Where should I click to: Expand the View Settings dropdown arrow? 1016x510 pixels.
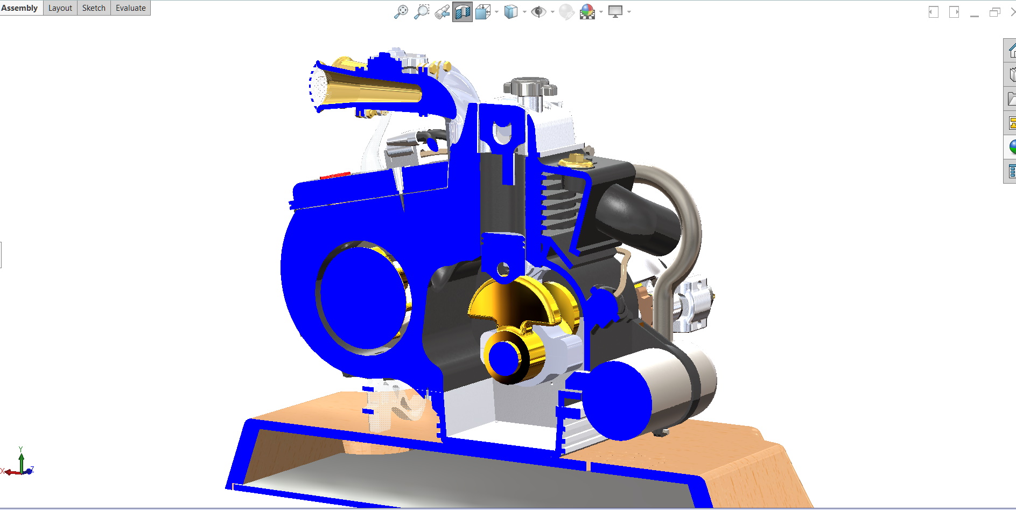pyautogui.click(x=629, y=12)
